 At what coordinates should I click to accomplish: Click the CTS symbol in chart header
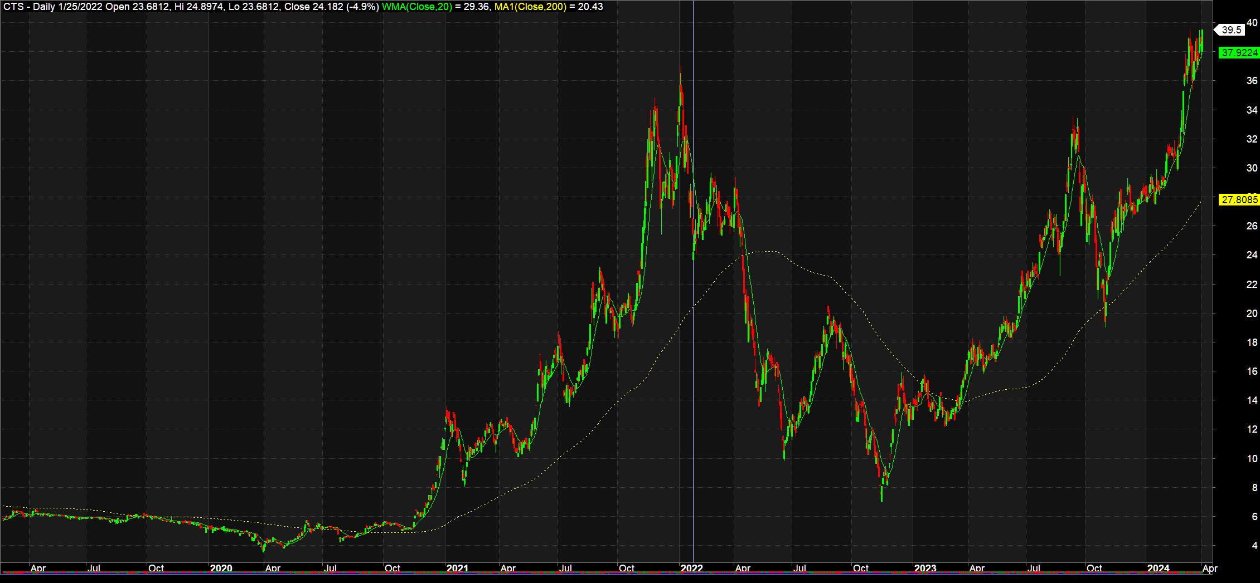(14, 7)
